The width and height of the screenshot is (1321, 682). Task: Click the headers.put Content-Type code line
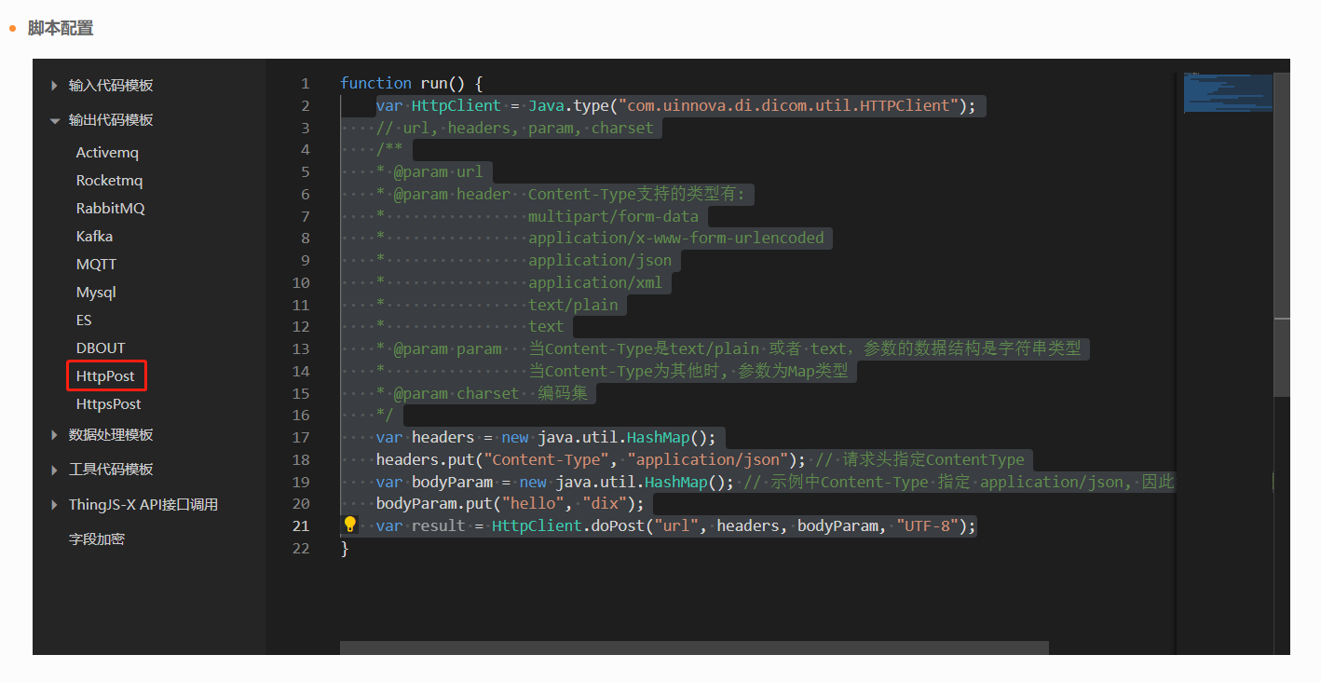coord(591,459)
